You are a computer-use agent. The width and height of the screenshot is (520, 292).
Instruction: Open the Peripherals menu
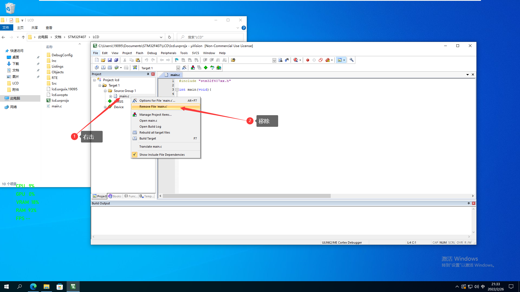(168, 53)
